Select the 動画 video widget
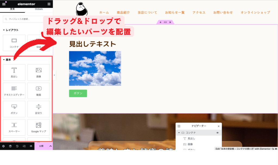 click(39, 91)
